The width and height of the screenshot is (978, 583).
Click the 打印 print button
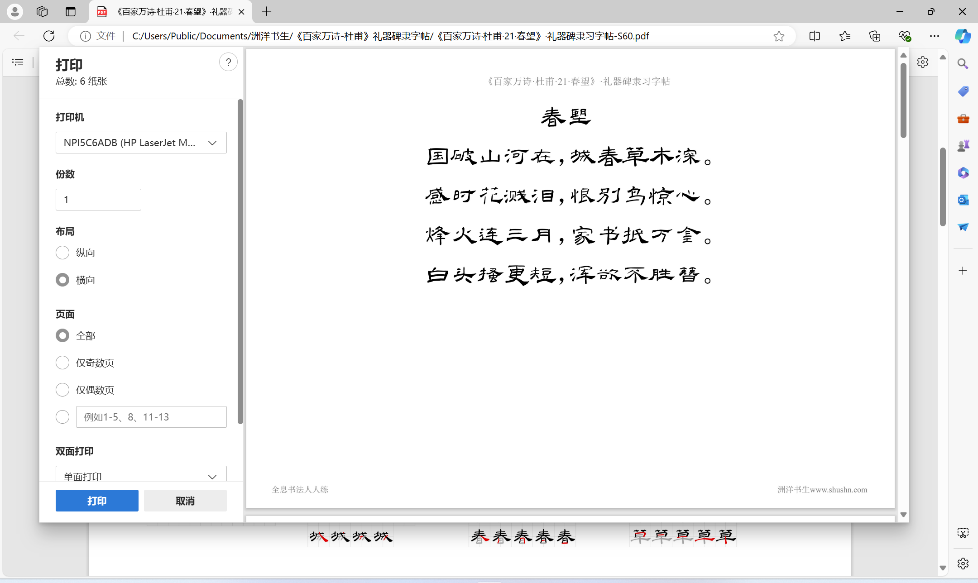click(97, 501)
